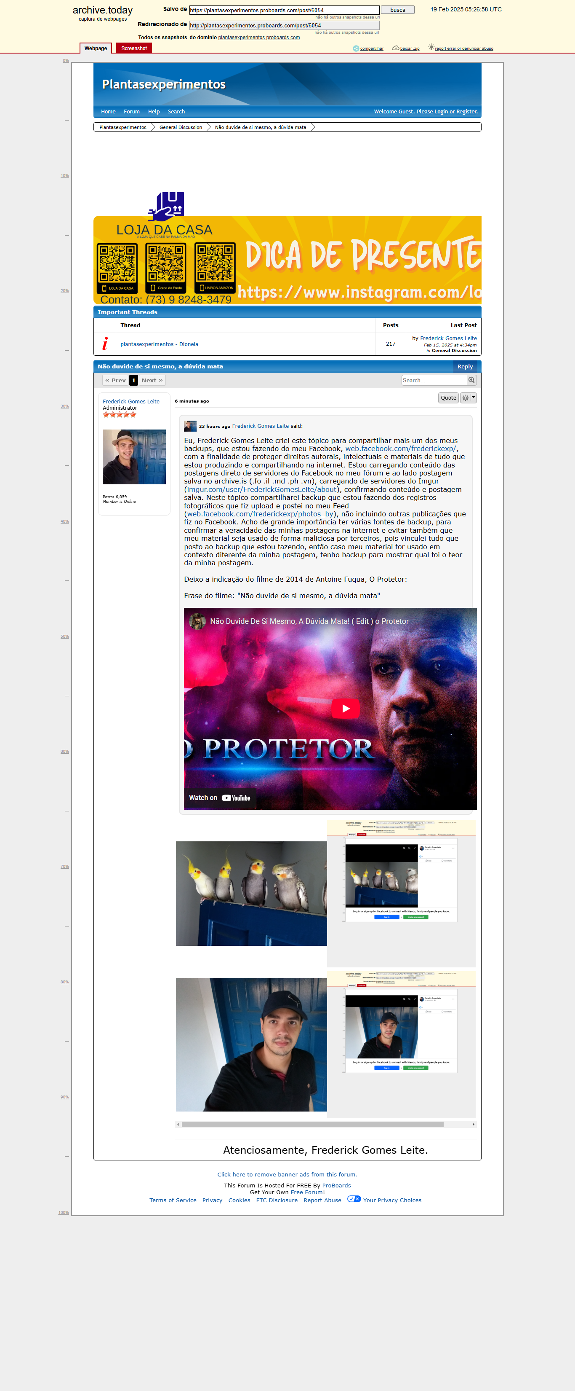Click the five-star administrator rank icons
The image size is (575, 1391).
120,415
